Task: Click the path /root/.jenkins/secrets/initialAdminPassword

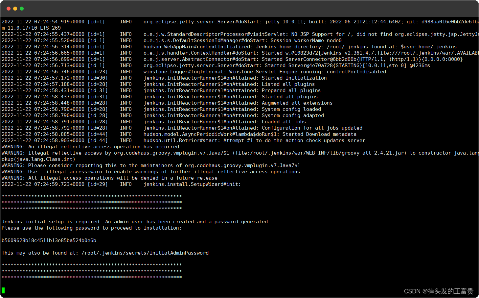Action: pos(145,253)
